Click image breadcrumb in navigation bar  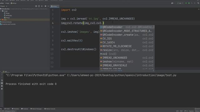click(x=7, y=3)
